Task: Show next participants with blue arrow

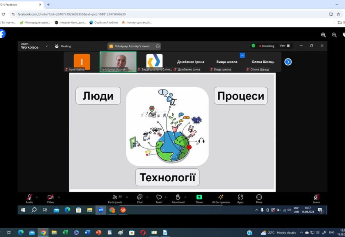Action: point(288,62)
